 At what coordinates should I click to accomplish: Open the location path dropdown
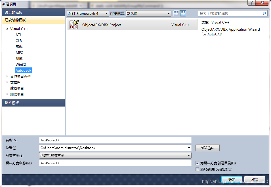pyautogui.click(x=189, y=148)
